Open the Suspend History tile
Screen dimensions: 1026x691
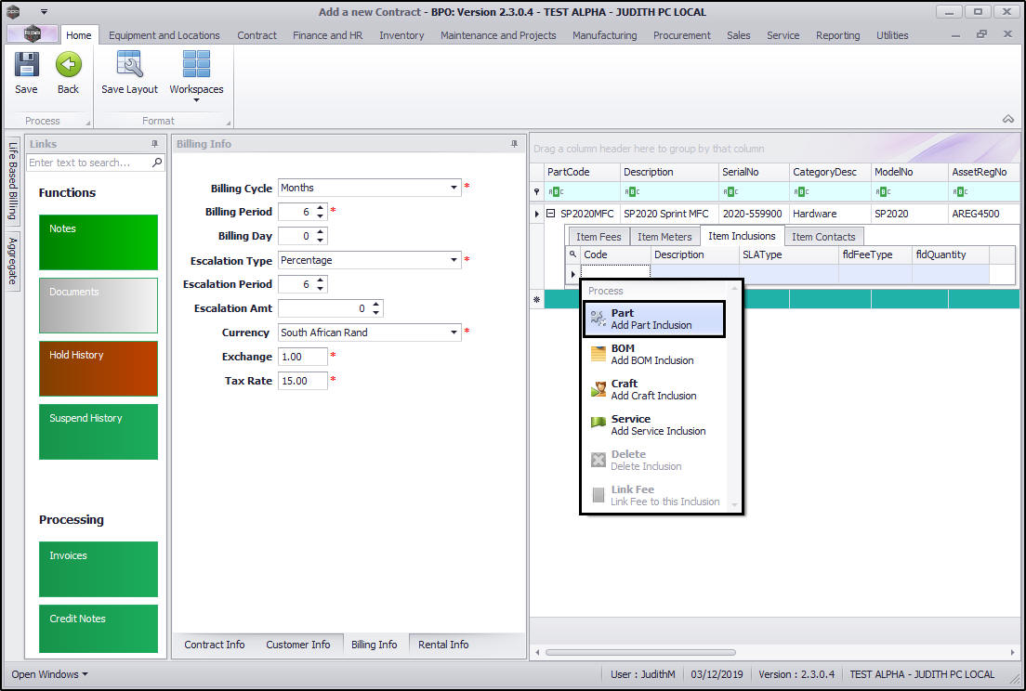point(99,432)
